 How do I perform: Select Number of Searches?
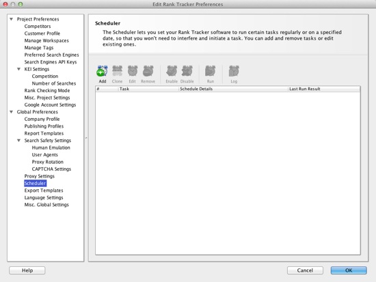tap(54, 83)
